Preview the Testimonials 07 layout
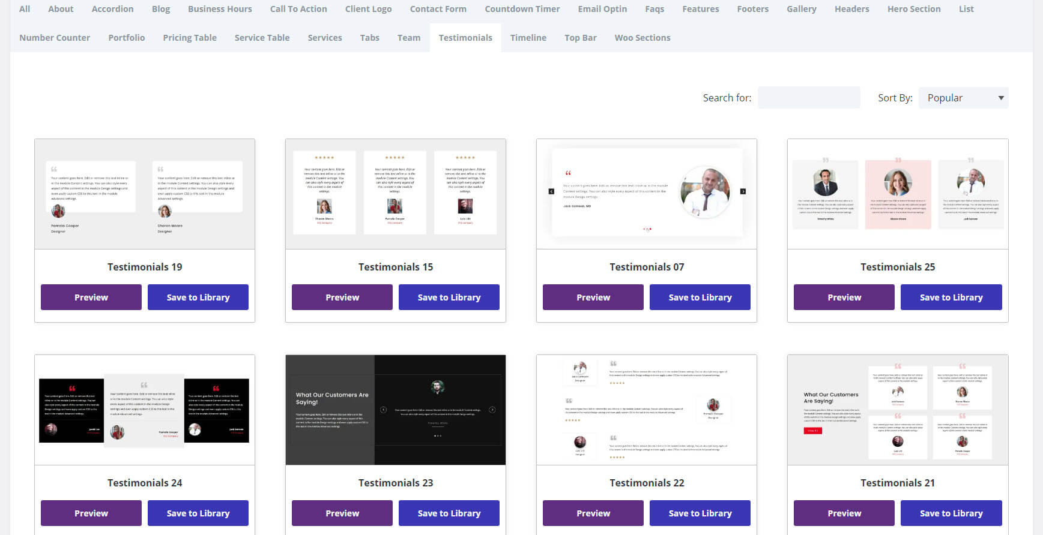Image resolution: width=1043 pixels, height=535 pixels. 593,297
